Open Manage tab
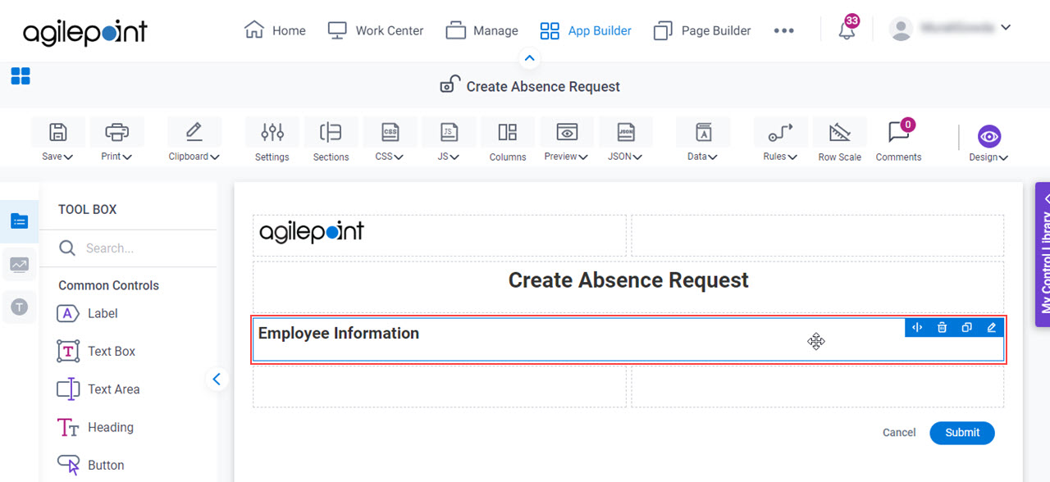Viewport: 1050px width, 482px height. (482, 30)
